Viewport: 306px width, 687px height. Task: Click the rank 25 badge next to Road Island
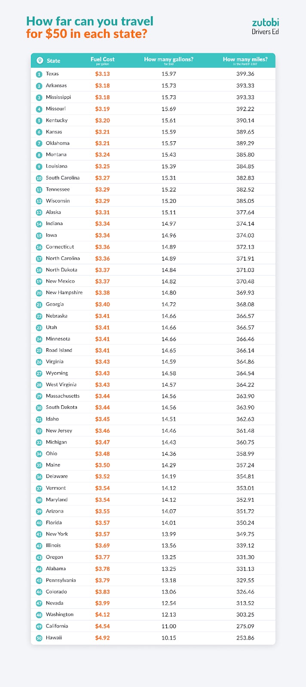pos(39,351)
